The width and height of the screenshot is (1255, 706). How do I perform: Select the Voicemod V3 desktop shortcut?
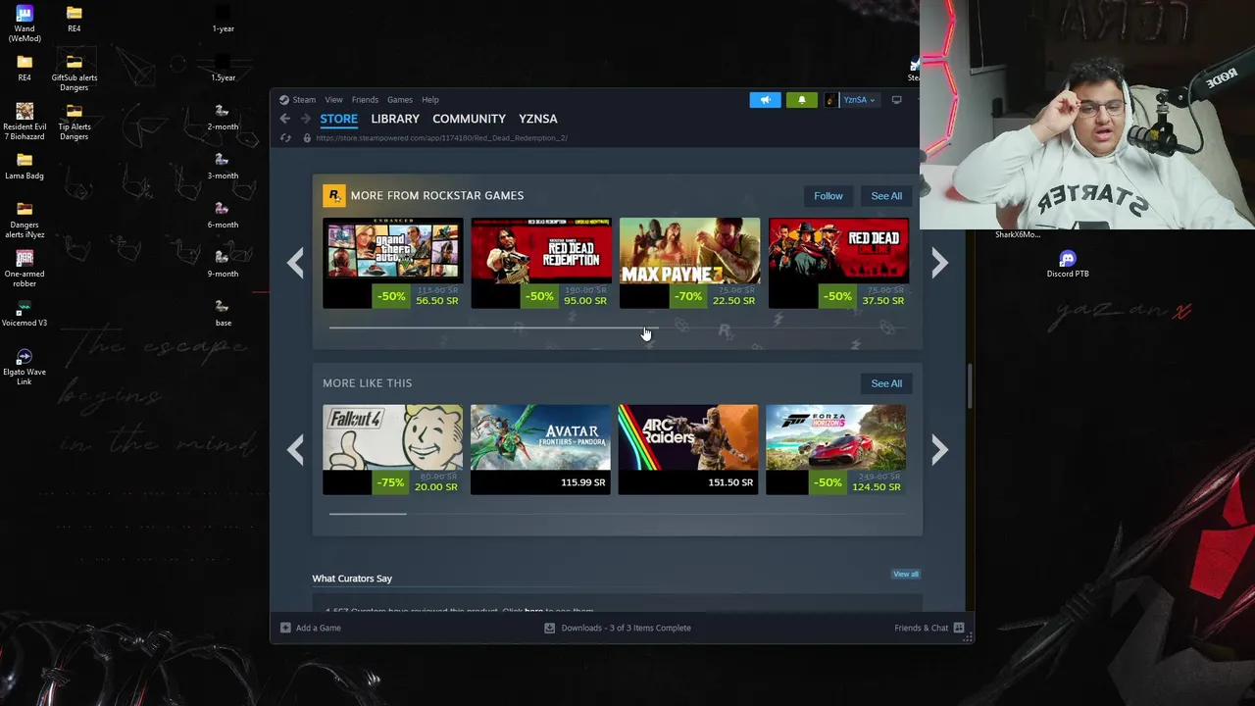point(25,312)
